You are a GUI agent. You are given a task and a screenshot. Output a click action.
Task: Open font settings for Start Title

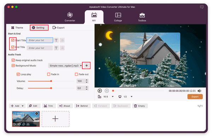coord(56,40)
